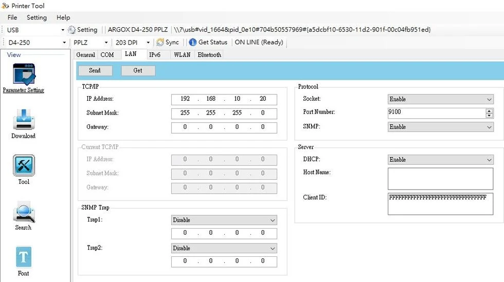Click the Send button

point(95,70)
